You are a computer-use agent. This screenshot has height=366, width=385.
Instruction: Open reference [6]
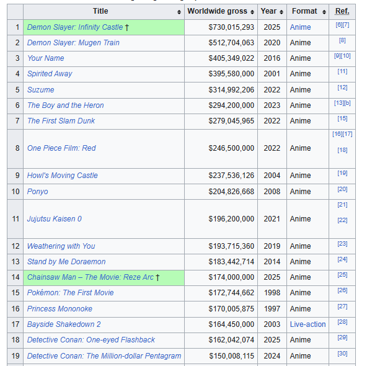(339, 25)
